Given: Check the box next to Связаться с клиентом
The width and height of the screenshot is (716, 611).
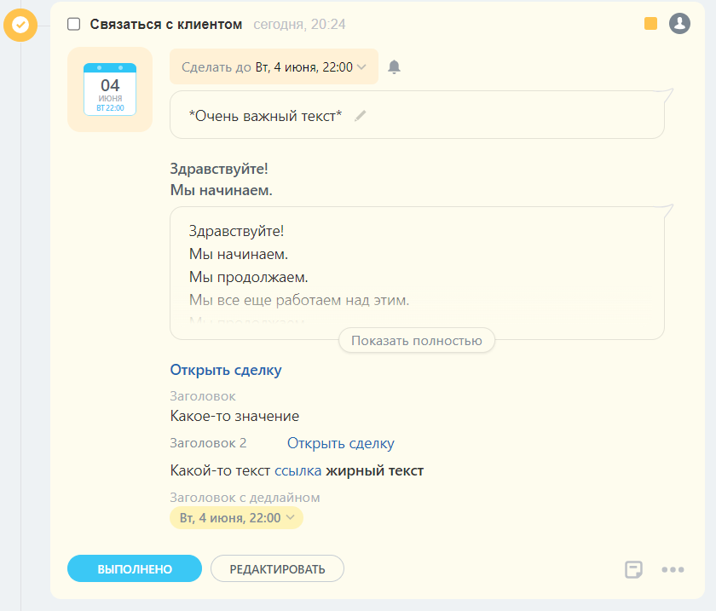Looking at the screenshot, I should click(74, 24).
